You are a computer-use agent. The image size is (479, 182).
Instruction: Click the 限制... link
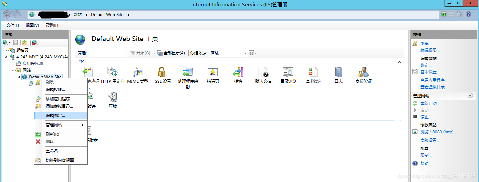[x=426, y=155]
